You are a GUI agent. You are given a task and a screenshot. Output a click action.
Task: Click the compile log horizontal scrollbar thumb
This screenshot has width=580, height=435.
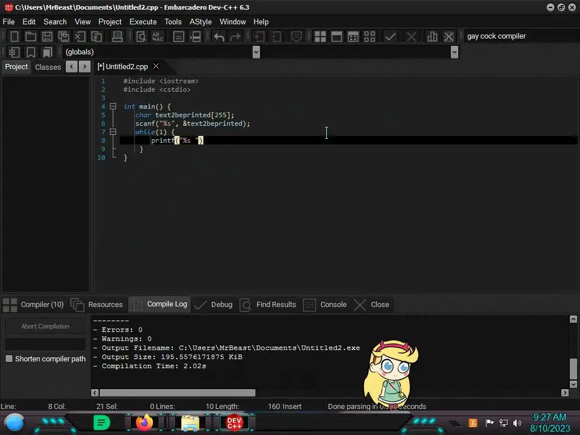click(177, 393)
